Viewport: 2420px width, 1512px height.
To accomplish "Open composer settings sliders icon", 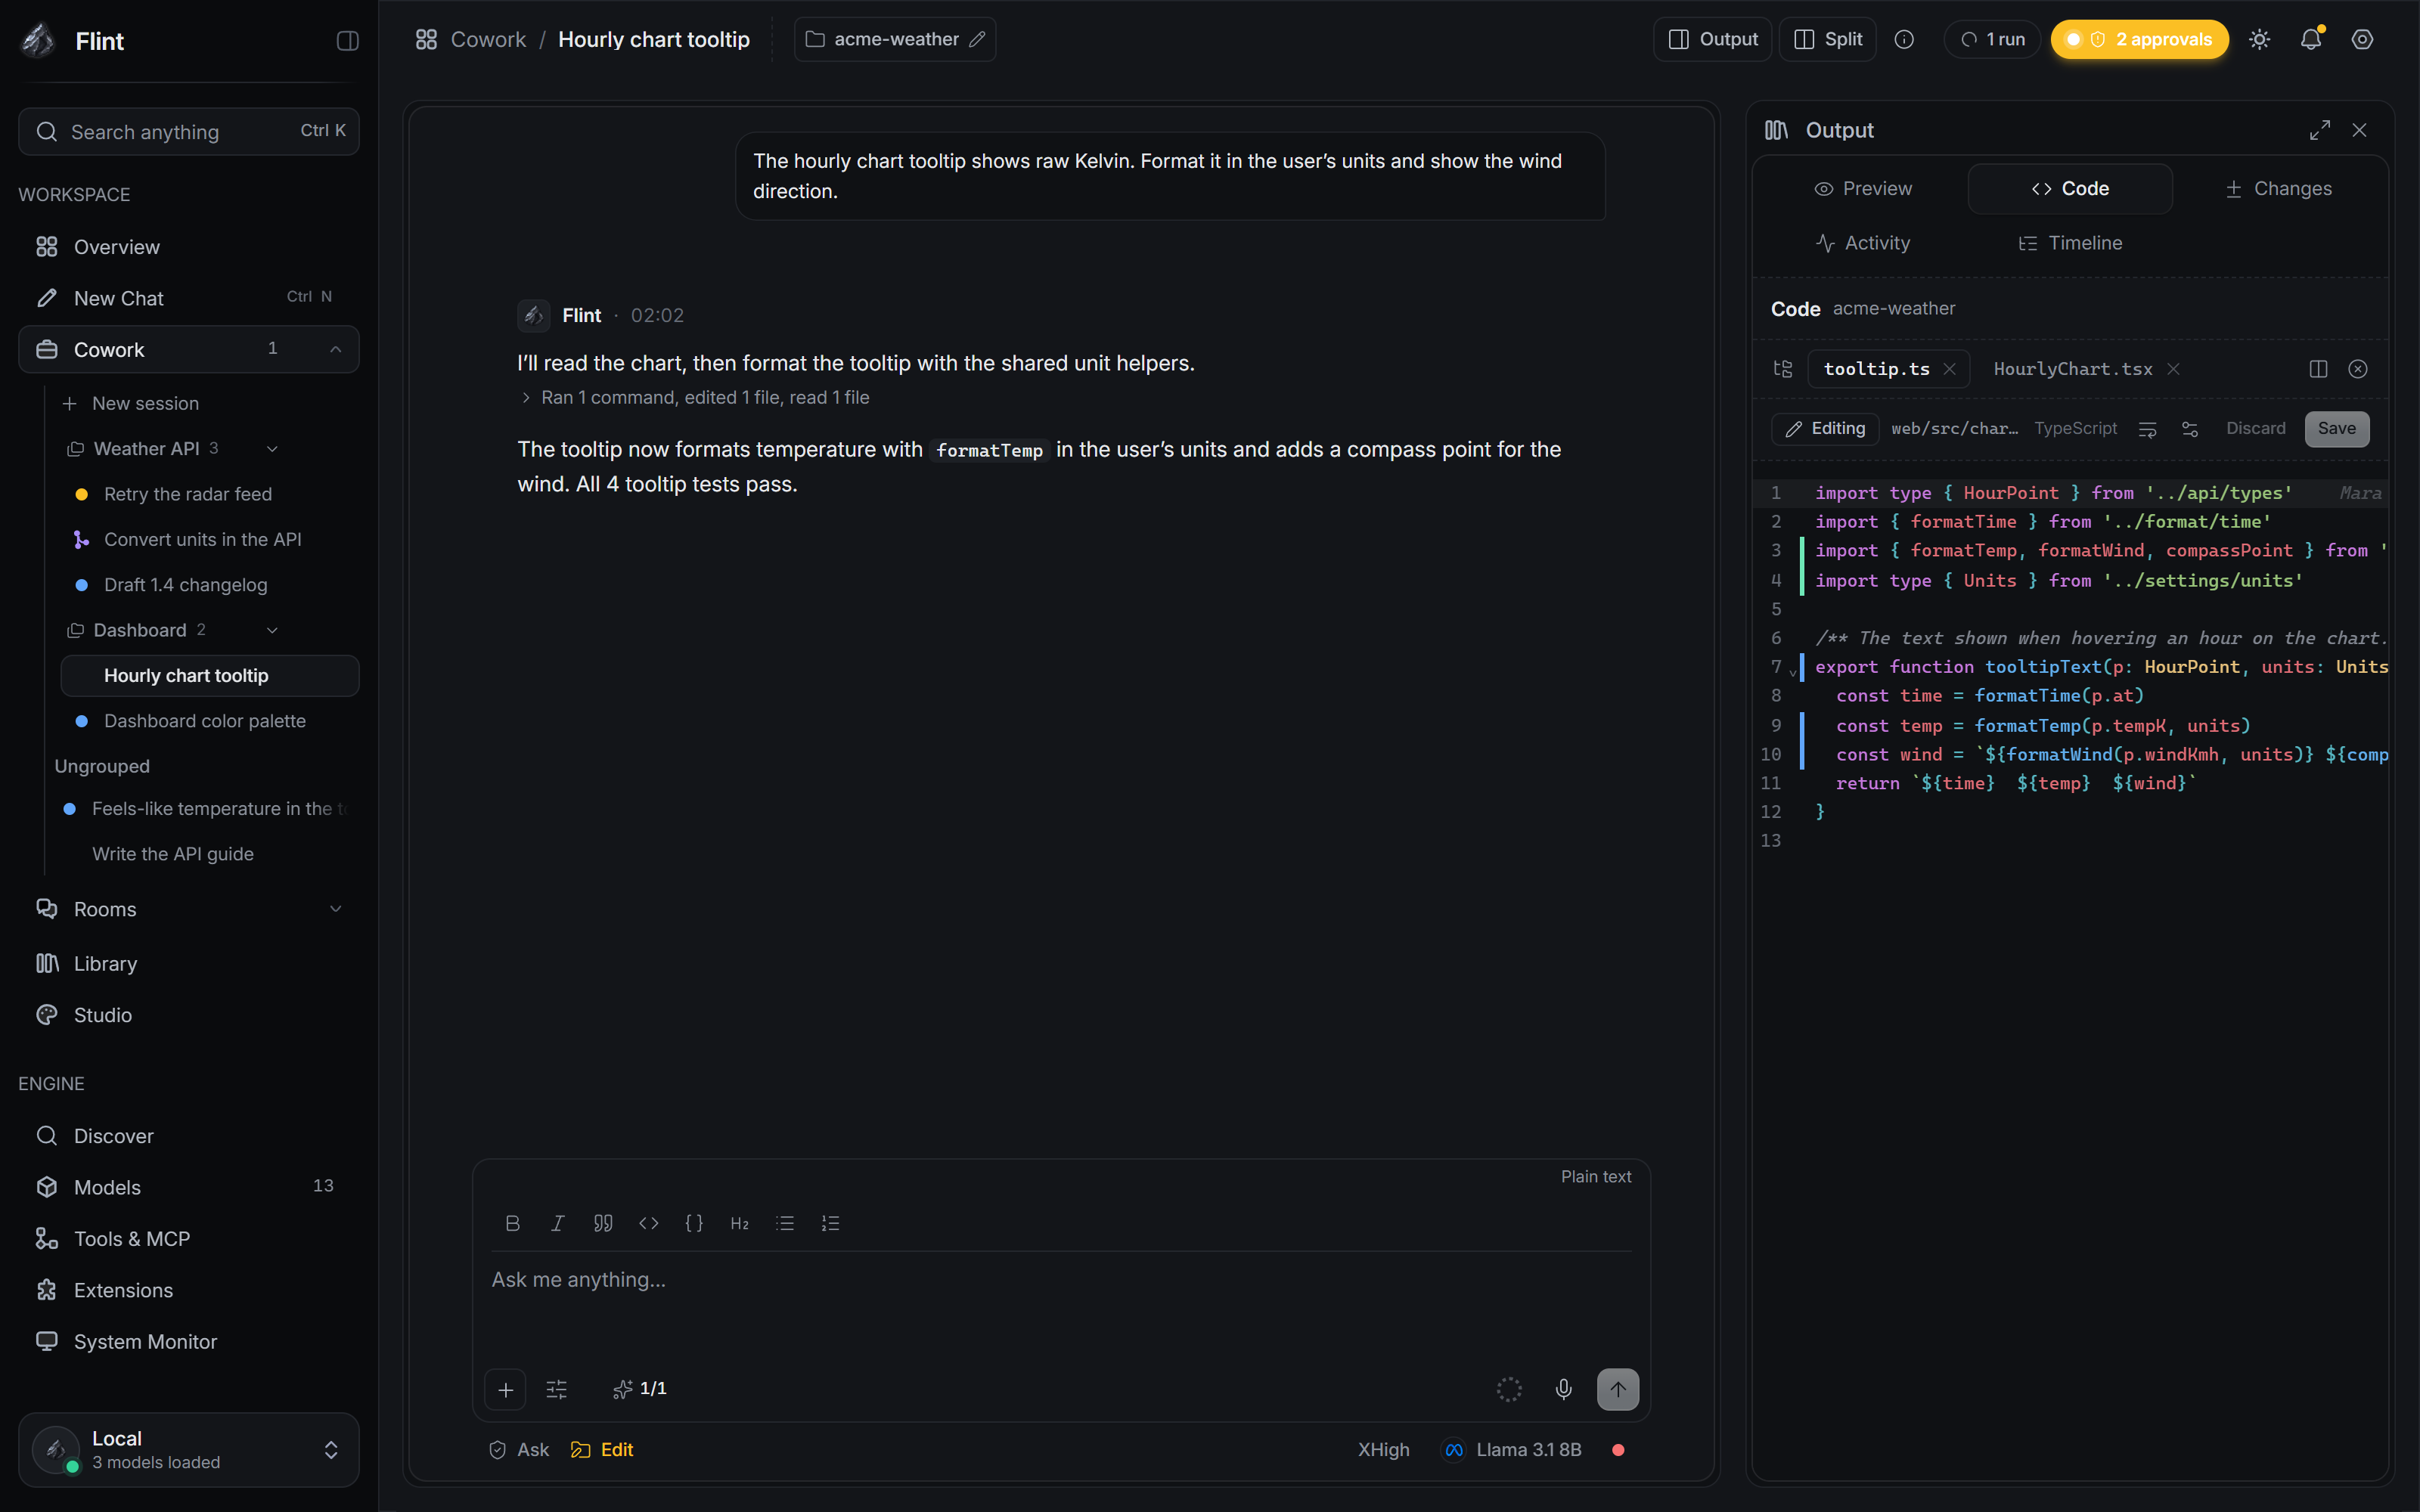I will coord(557,1389).
